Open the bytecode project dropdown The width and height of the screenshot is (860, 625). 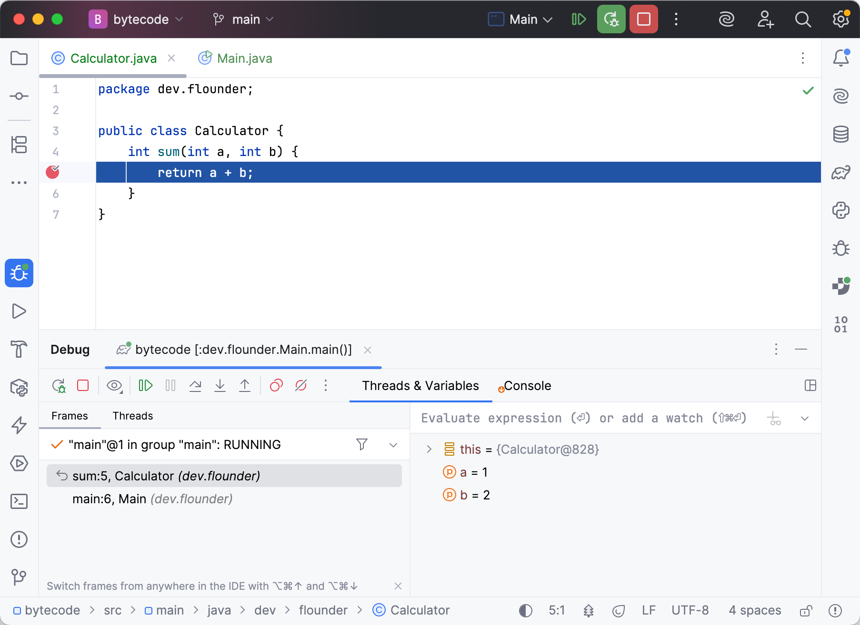tap(136, 19)
